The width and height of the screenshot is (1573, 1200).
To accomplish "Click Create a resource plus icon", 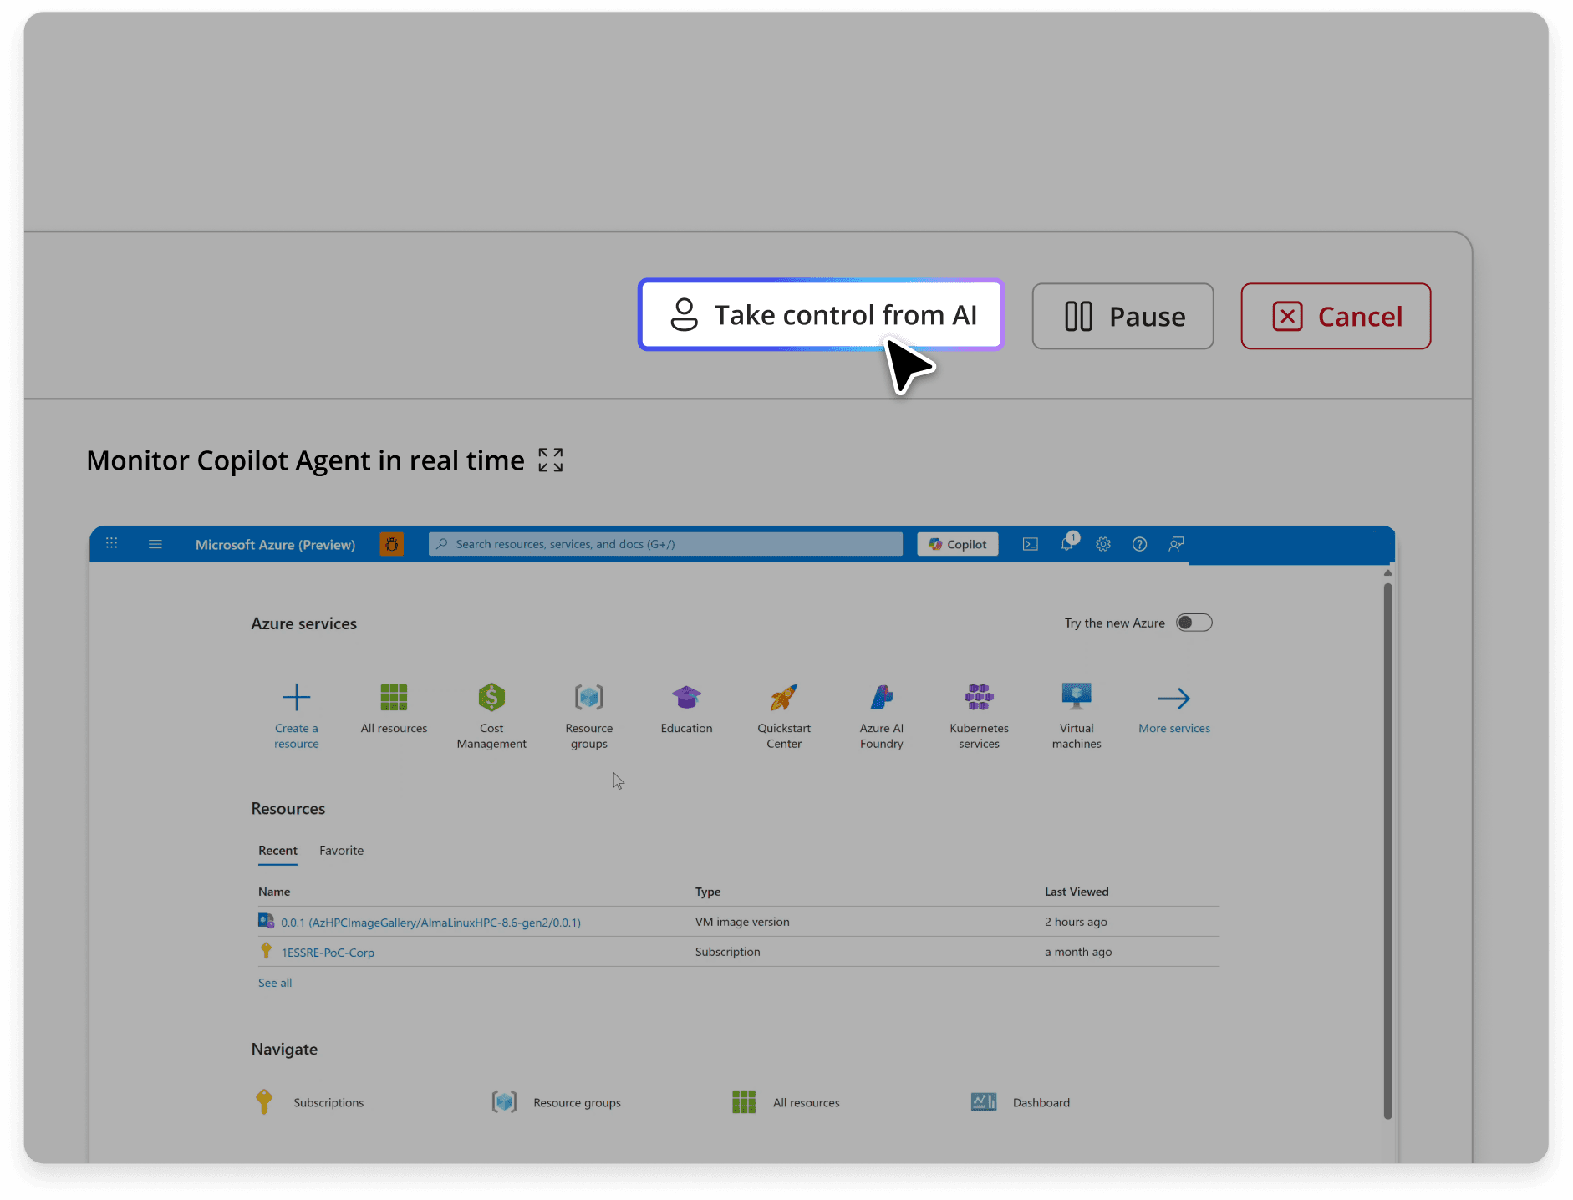I will 296,697.
